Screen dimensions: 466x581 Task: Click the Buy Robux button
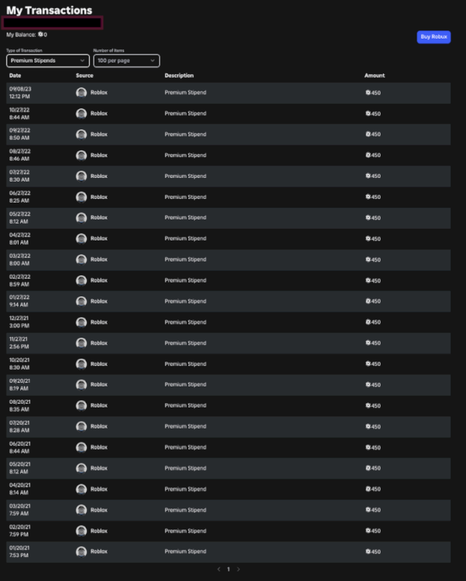[x=433, y=36]
